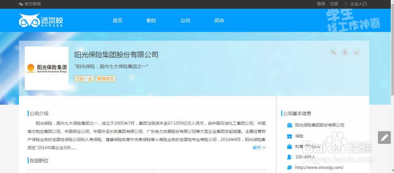Click the 公司介绍 section heading
This screenshot has height=173, width=394.
coord(39,113)
